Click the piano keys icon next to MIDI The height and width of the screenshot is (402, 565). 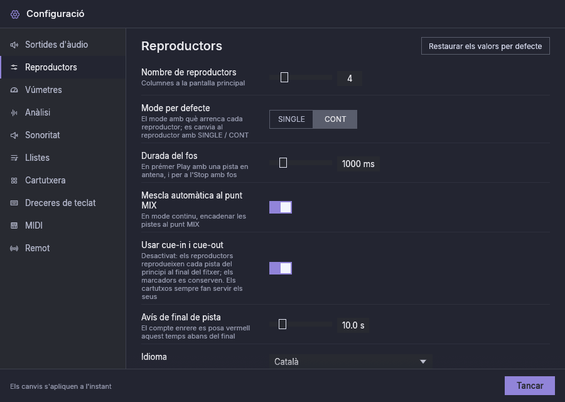[x=14, y=225]
